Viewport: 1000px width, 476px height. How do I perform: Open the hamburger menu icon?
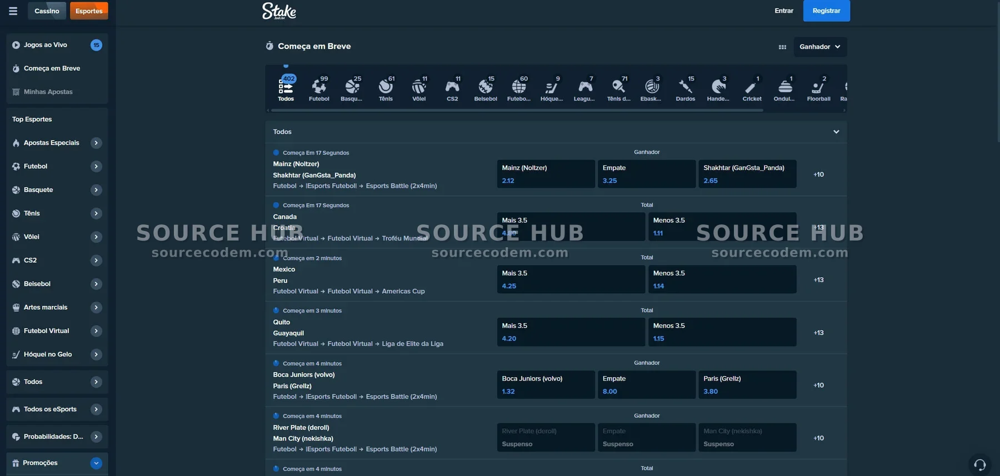coord(13,11)
